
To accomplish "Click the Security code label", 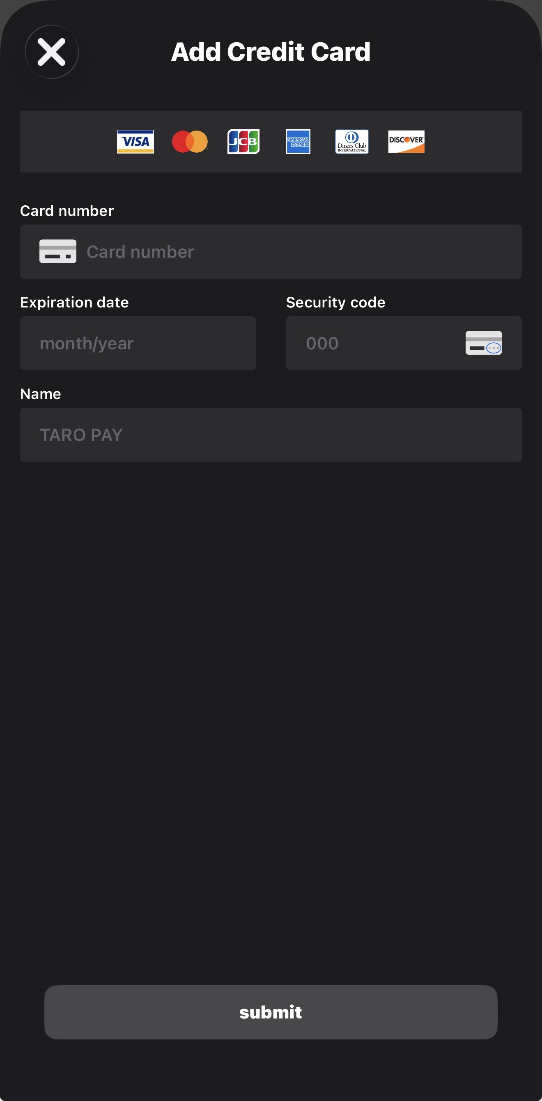I will [335, 302].
